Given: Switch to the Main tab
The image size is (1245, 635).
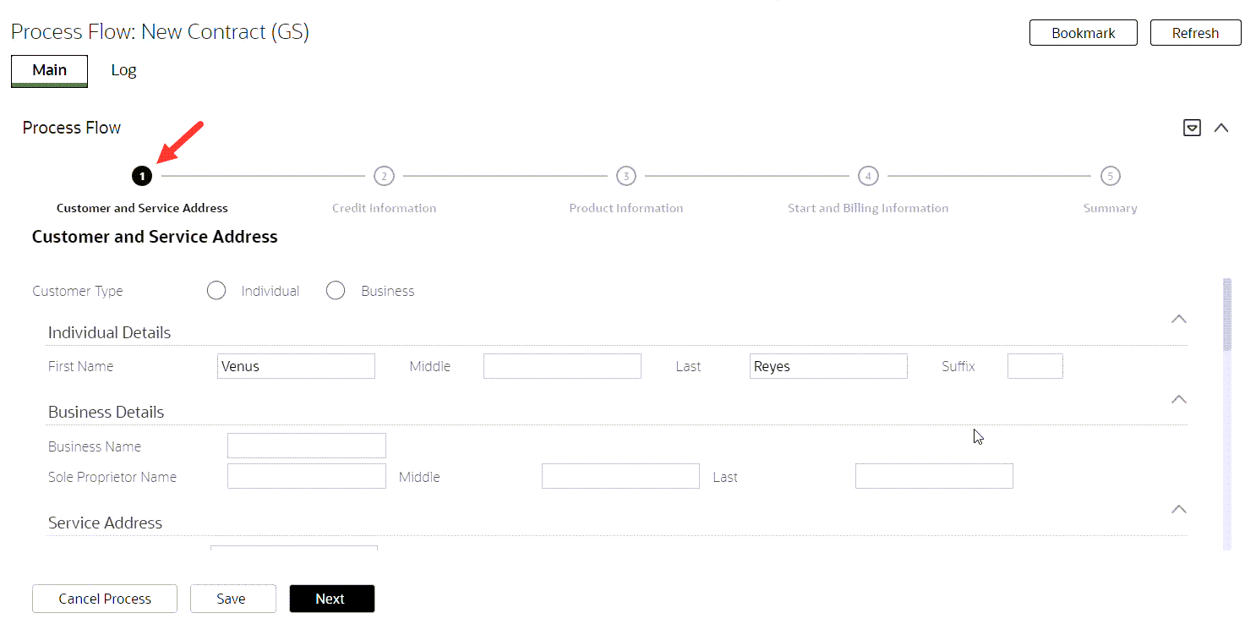Looking at the screenshot, I should pyautogui.click(x=49, y=71).
